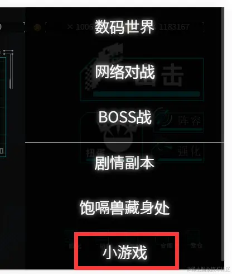Switch to the 仓库 bottom tab
The width and height of the screenshot is (232, 274).
pos(166,245)
